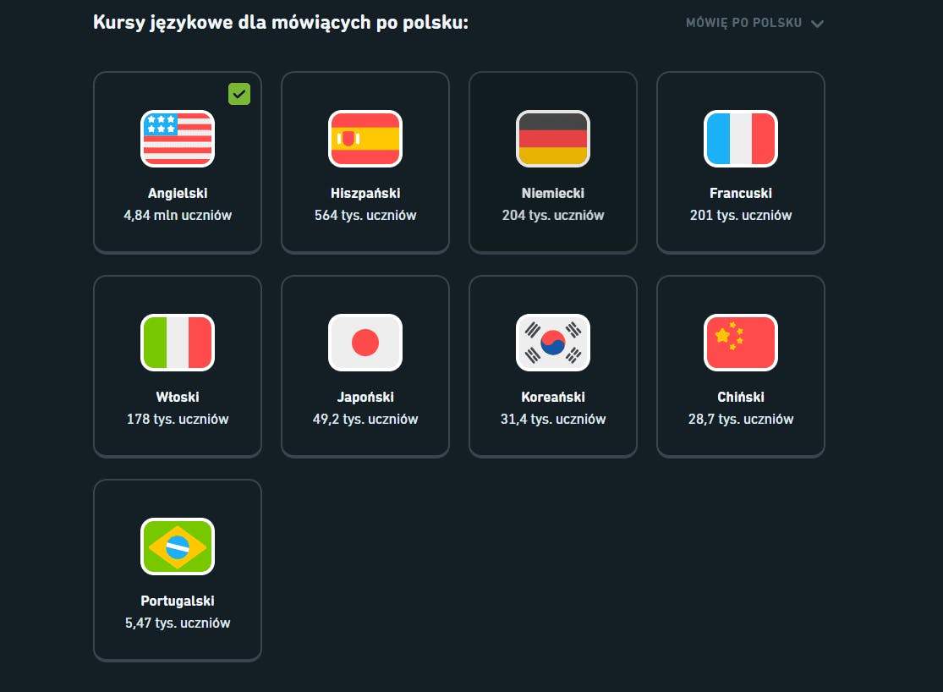Select the German flag icon for Niemiecki
Image resolution: width=943 pixels, height=692 pixels.
553,139
